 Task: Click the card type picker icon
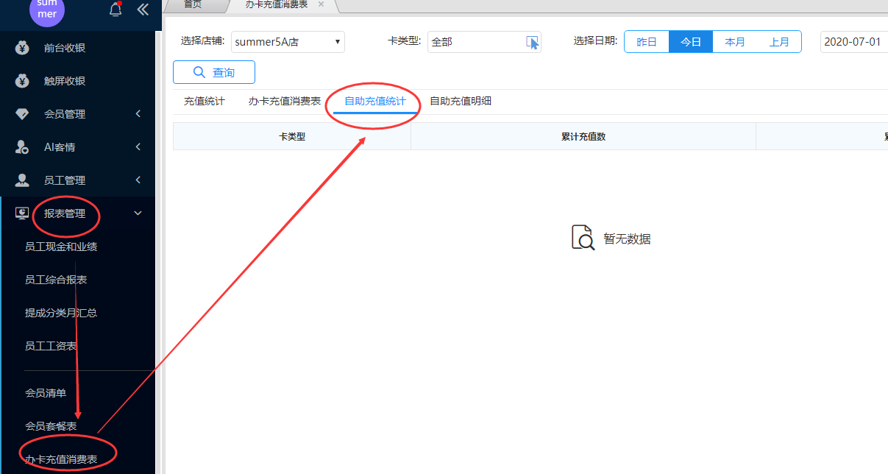pos(533,42)
